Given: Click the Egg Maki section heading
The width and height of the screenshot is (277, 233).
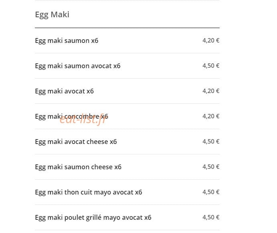Looking at the screenshot, I should point(52,15).
